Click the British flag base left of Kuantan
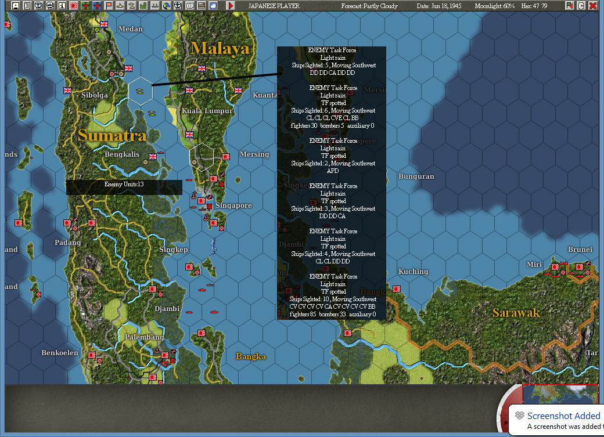The width and height of the screenshot is (604, 437). click(238, 91)
